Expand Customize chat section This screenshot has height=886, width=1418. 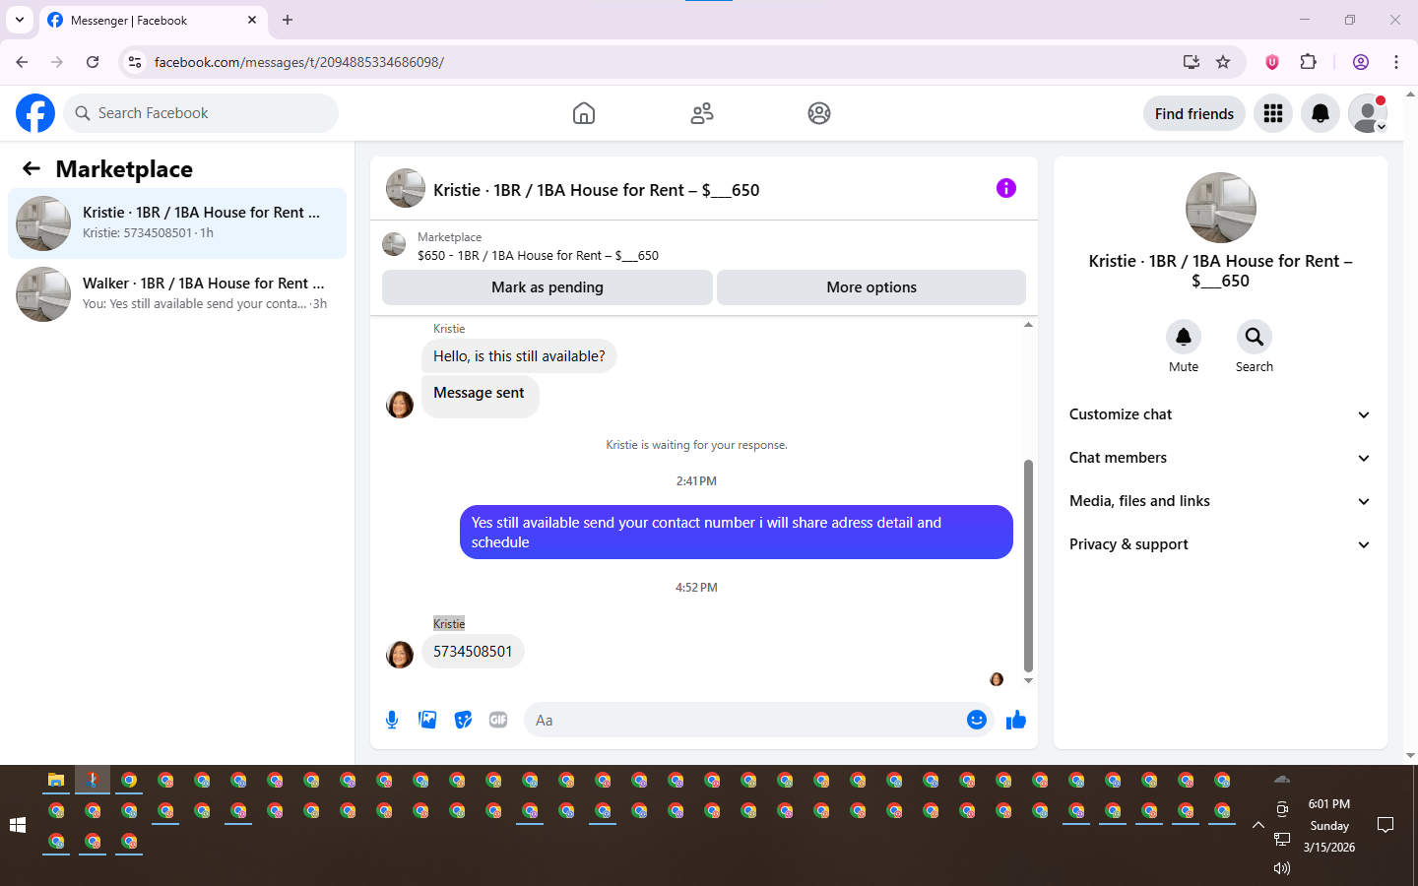point(1220,414)
